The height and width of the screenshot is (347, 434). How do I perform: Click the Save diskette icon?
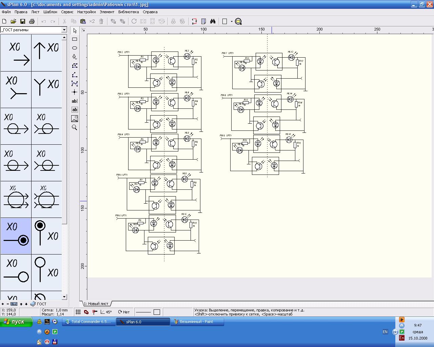tap(23, 21)
